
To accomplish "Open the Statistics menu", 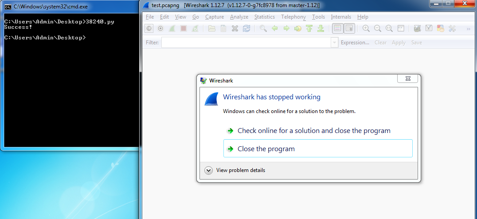I will [x=265, y=17].
